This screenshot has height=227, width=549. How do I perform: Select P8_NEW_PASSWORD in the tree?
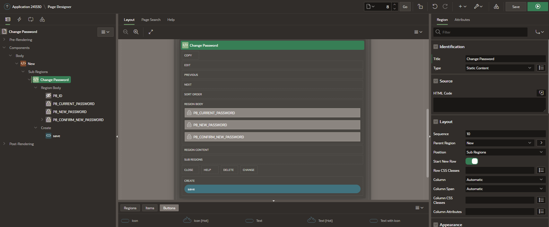(70, 111)
